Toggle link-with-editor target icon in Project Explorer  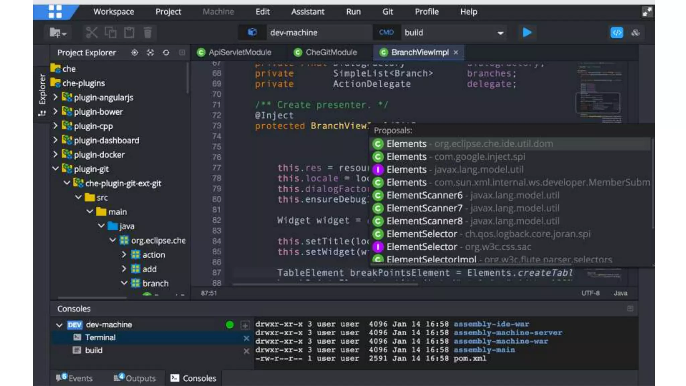click(135, 53)
